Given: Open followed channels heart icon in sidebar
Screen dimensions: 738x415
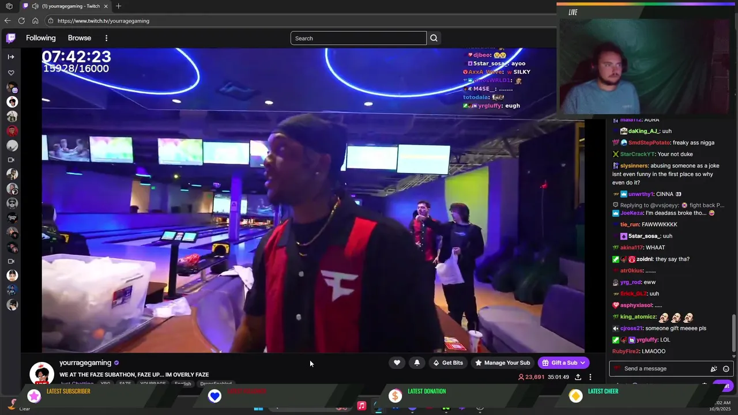Looking at the screenshot, I should [11, 73].
